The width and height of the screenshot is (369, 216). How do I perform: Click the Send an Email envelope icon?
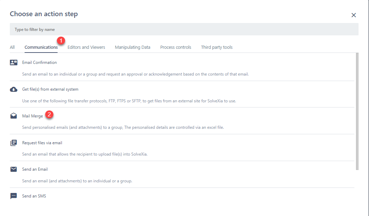[x=14, y=169]
